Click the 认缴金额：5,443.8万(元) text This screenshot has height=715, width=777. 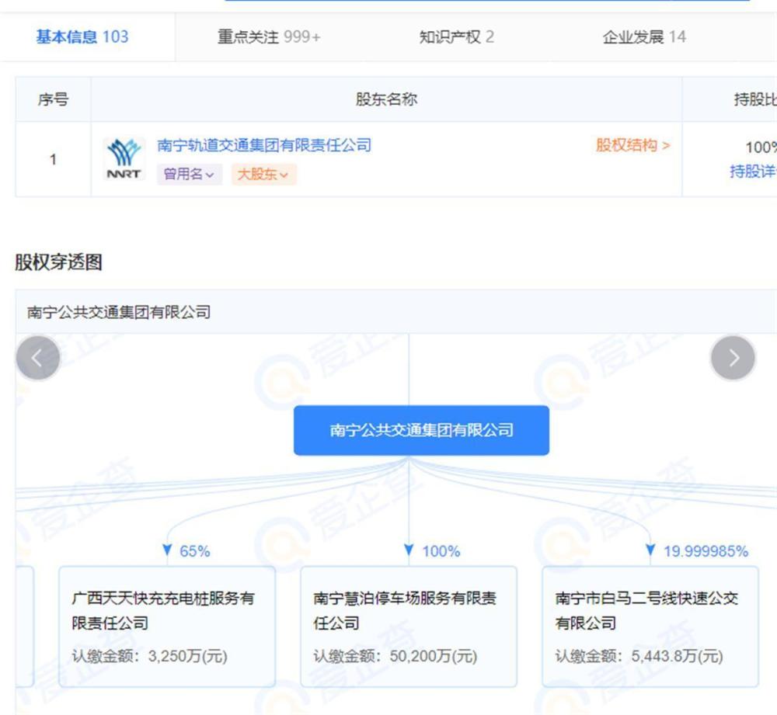click(639, 656)
